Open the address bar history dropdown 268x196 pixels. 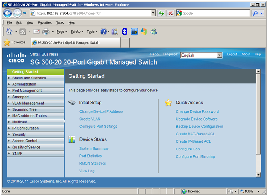(x=153, y=13)
